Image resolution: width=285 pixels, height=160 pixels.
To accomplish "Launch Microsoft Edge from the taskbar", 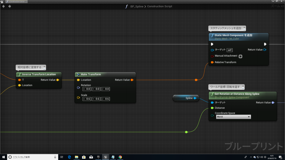I will point(69,157).
